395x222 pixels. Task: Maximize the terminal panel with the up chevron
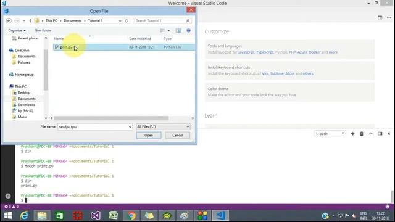click(x=370, y=134)
